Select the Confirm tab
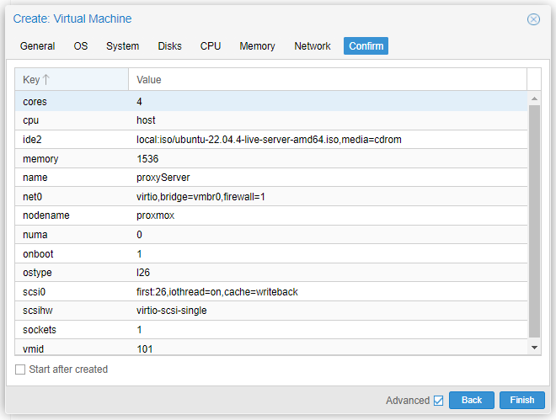 pos(366,46)
